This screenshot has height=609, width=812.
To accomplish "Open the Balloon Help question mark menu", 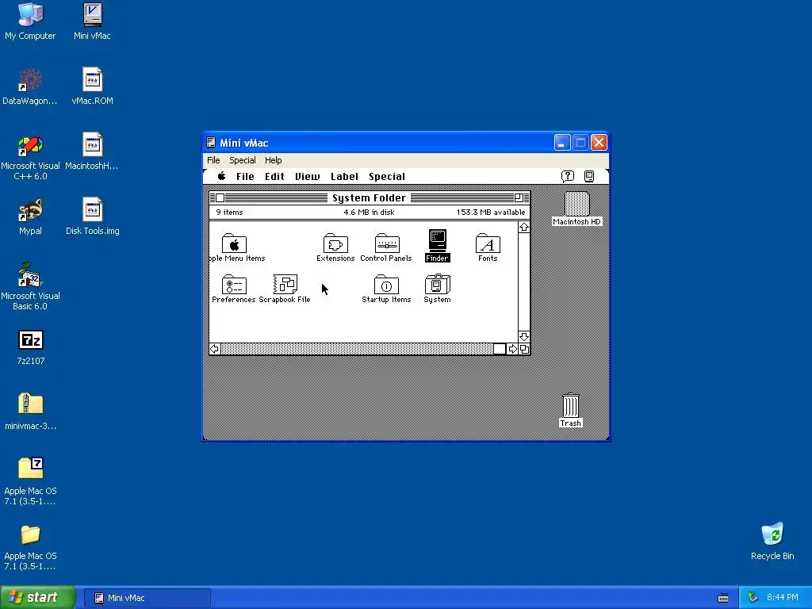I will coord(568,177).
